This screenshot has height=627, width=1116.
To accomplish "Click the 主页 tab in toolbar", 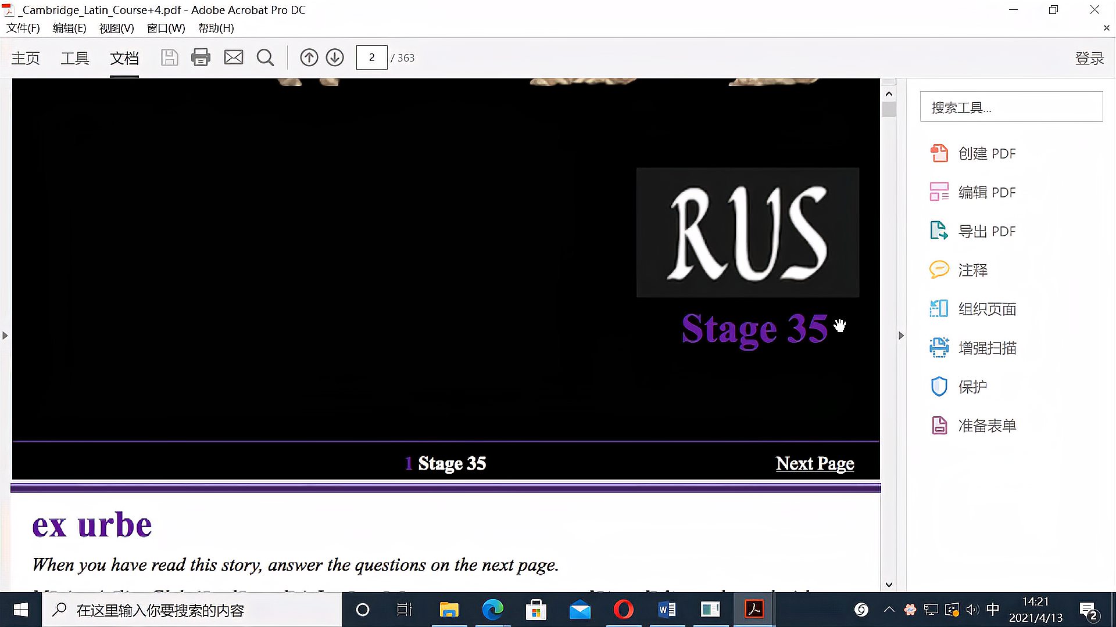I will pos(26,57).
